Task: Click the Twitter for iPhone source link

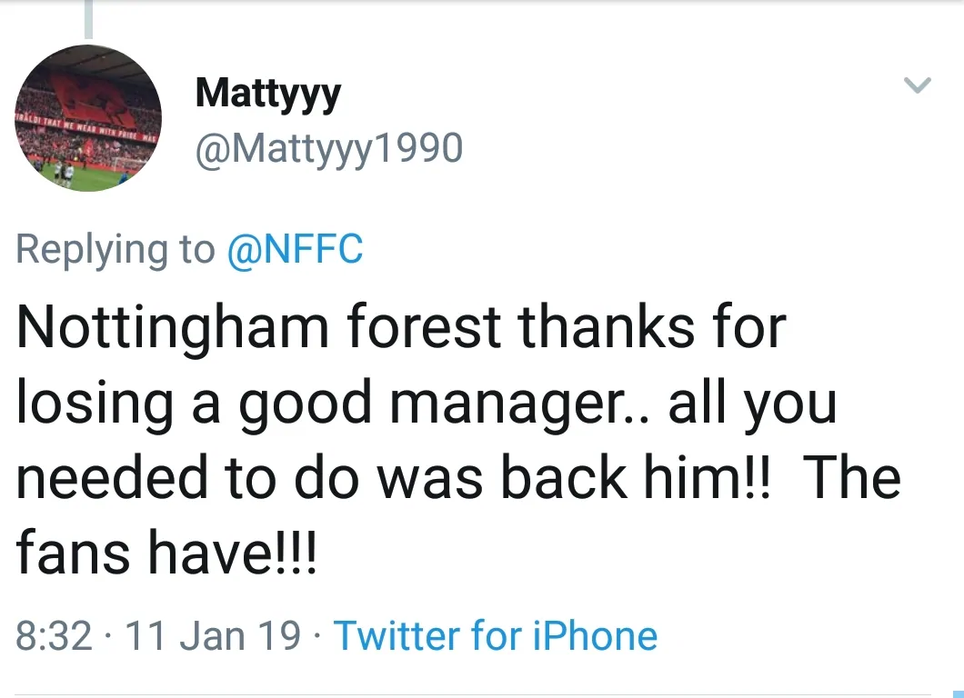Action: click(496, 635)
